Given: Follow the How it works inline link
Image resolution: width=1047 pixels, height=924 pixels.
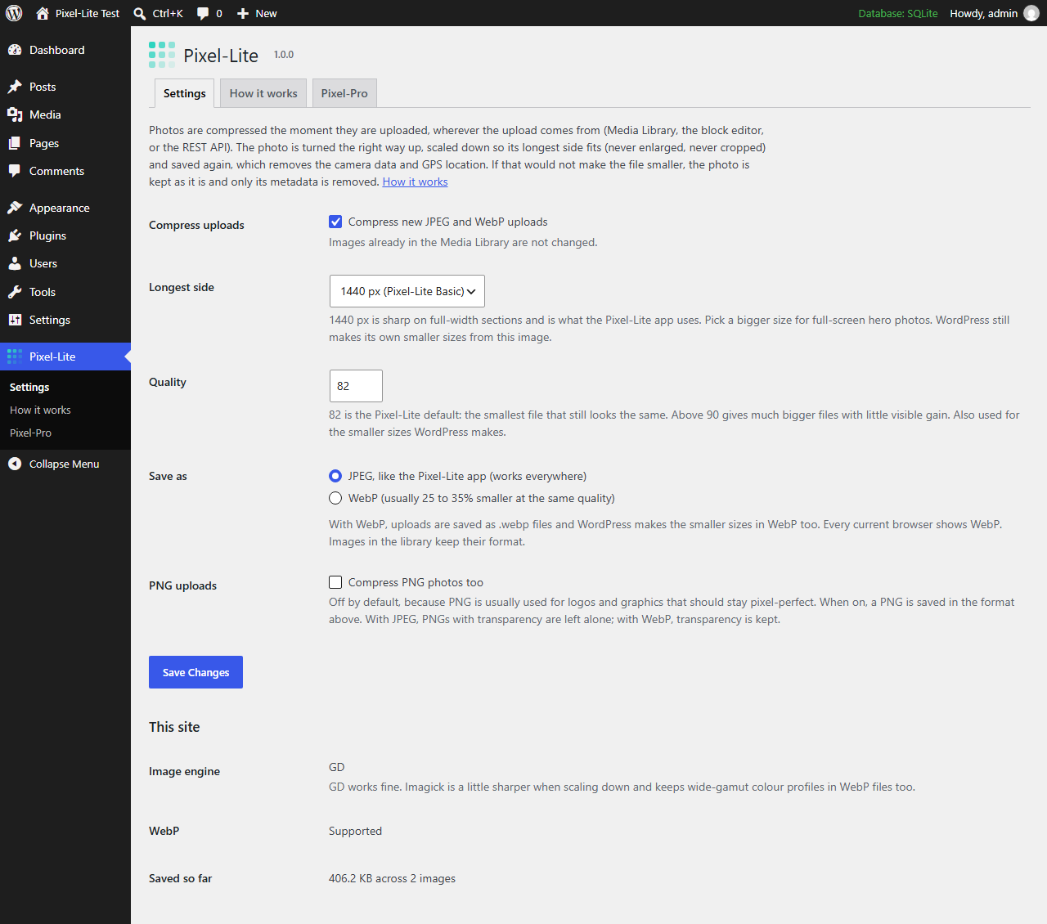Looking at the screenshot, I should pos(416,182).
